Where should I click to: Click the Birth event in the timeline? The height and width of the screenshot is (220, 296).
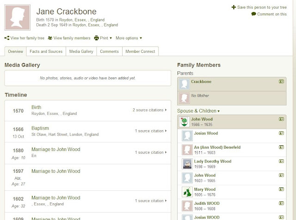point(36,107)
